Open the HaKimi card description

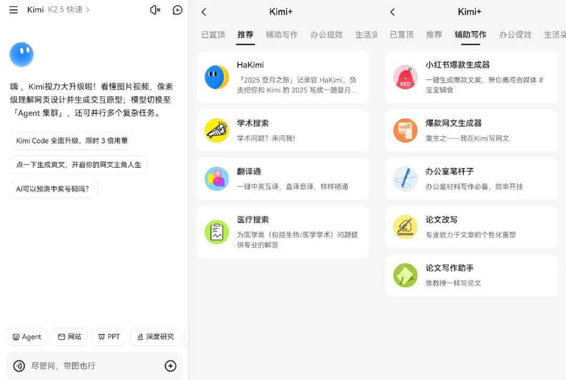pos(297,85)
